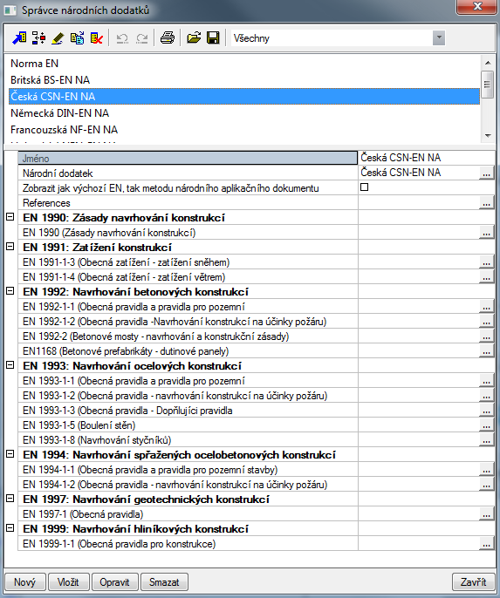Click the Nový button
The image size is (500, 598).
click(24, 582)
